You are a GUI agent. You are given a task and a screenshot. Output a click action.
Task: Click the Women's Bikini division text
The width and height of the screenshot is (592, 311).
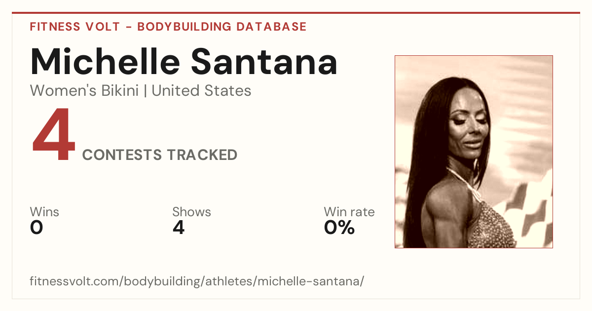click(84, 91)
